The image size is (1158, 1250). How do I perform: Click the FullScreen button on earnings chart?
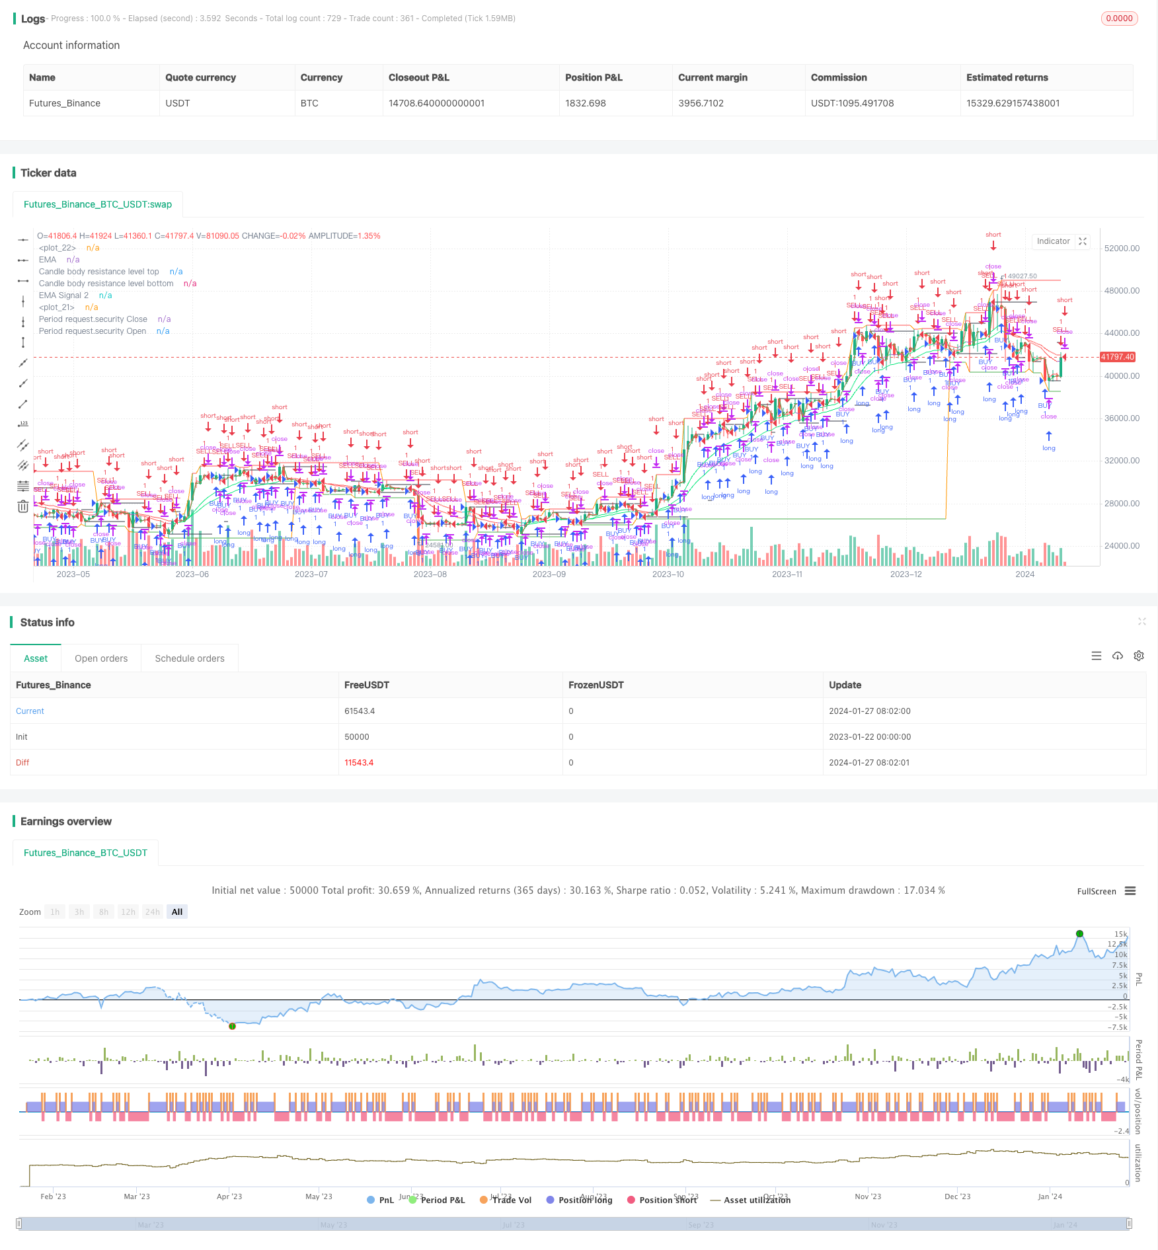1096,891
